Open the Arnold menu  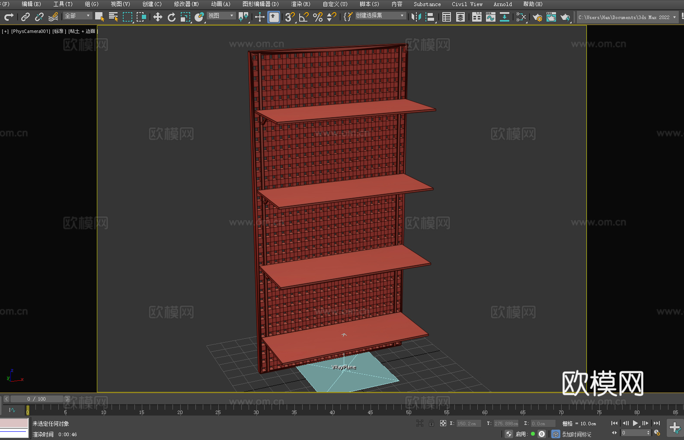[x=502, y=4]
